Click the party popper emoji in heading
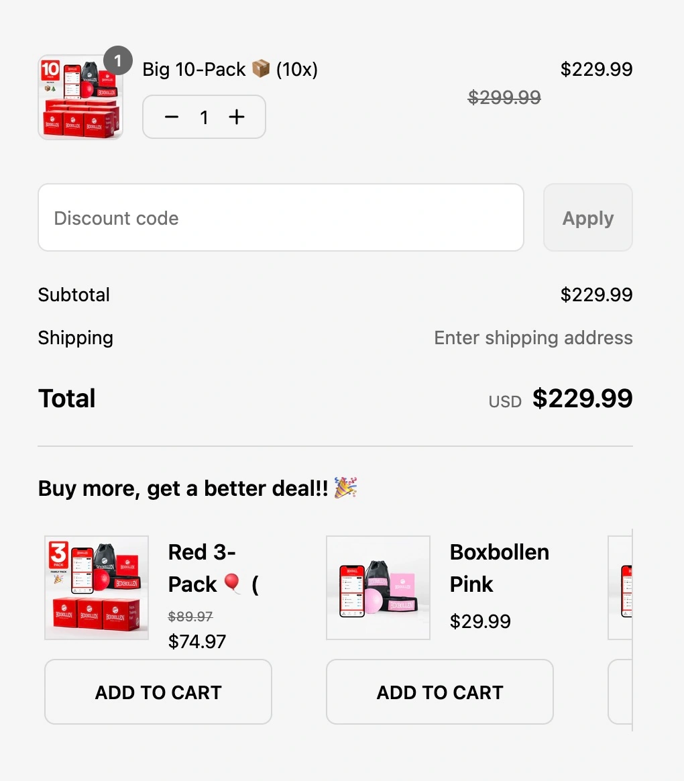This screenshot has width=684, height=781. click(x=345, y=488)
